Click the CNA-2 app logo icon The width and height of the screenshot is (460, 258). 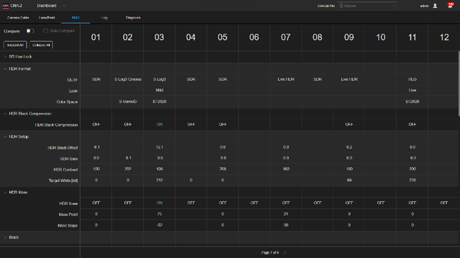(x=6, y=6)
